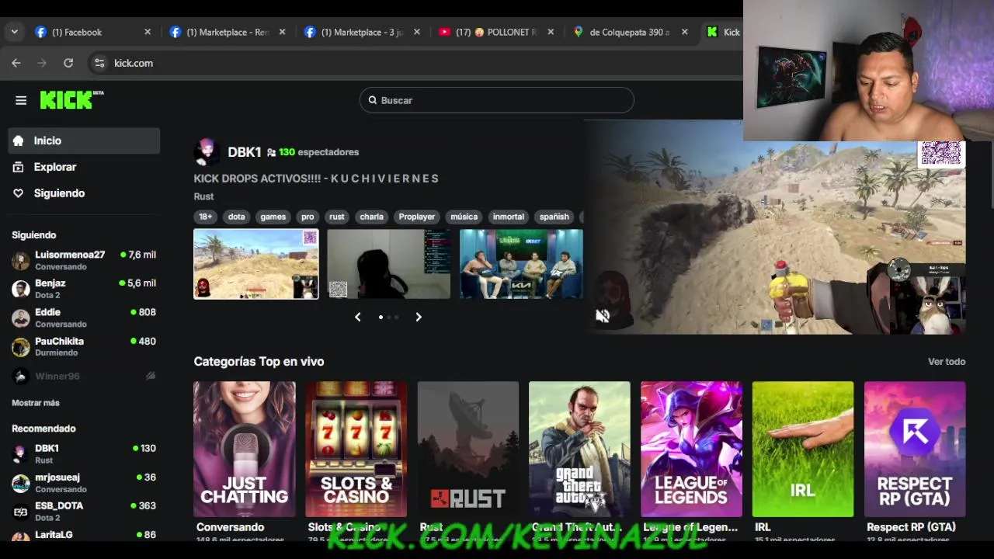This screenshot has height=559, width=994.
Task: Open IRL category card
Action: [803, 449]
